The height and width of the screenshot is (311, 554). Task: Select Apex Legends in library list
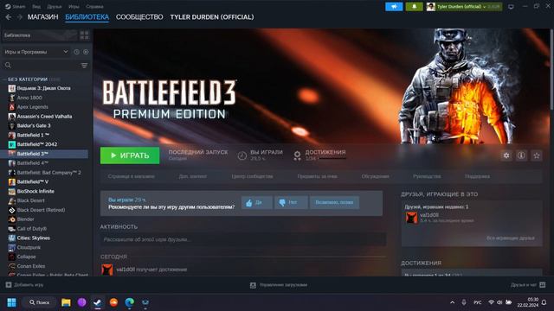(x=33, y=107)
